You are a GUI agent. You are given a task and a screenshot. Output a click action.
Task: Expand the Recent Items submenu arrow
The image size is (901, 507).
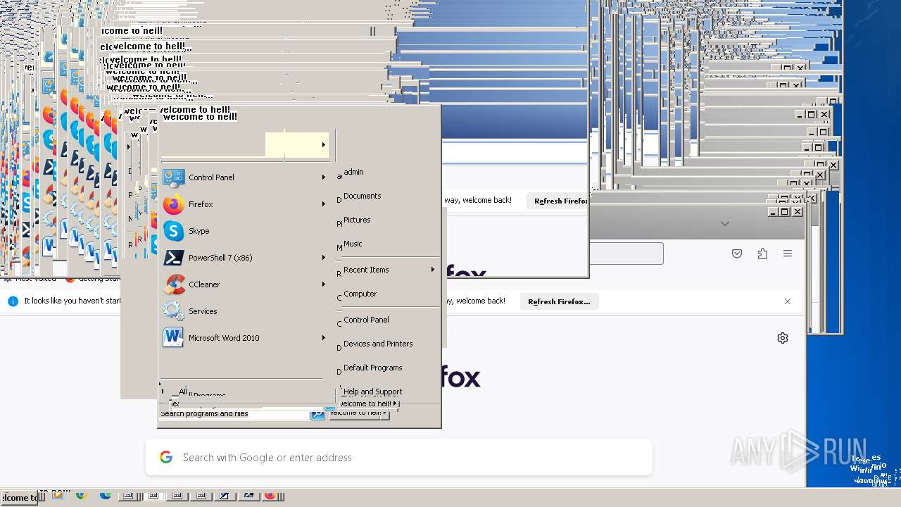point(433,270)
